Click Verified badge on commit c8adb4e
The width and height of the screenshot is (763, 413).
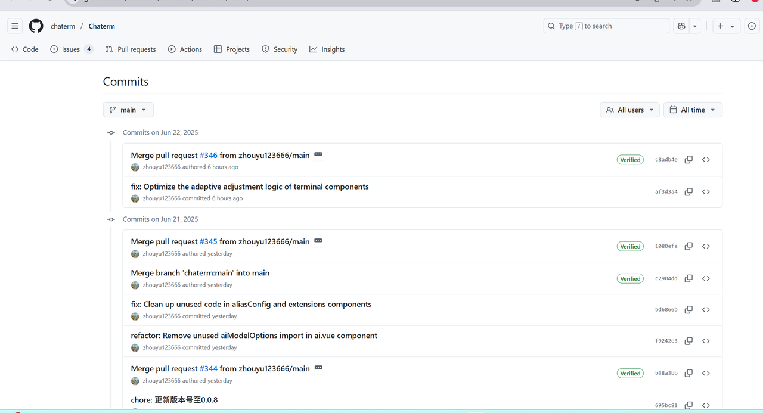pos(630,160)
